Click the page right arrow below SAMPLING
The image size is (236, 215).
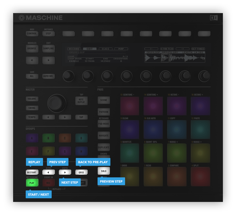pyautogui.click(x=49, y=60)
